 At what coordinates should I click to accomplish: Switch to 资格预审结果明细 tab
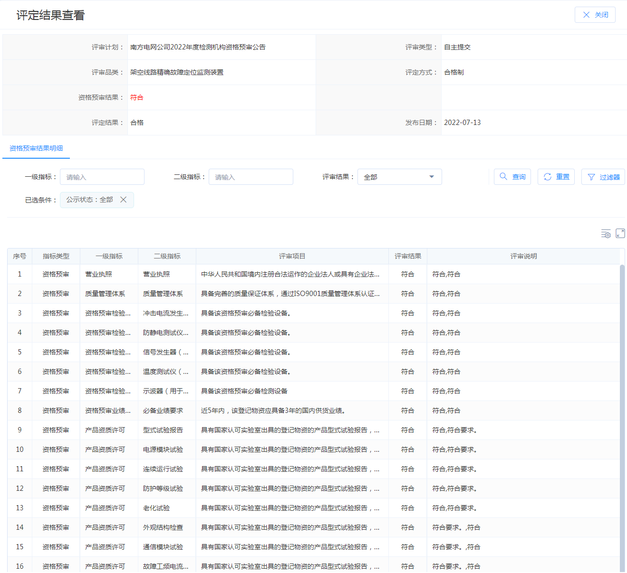click(x=36, y=148)
